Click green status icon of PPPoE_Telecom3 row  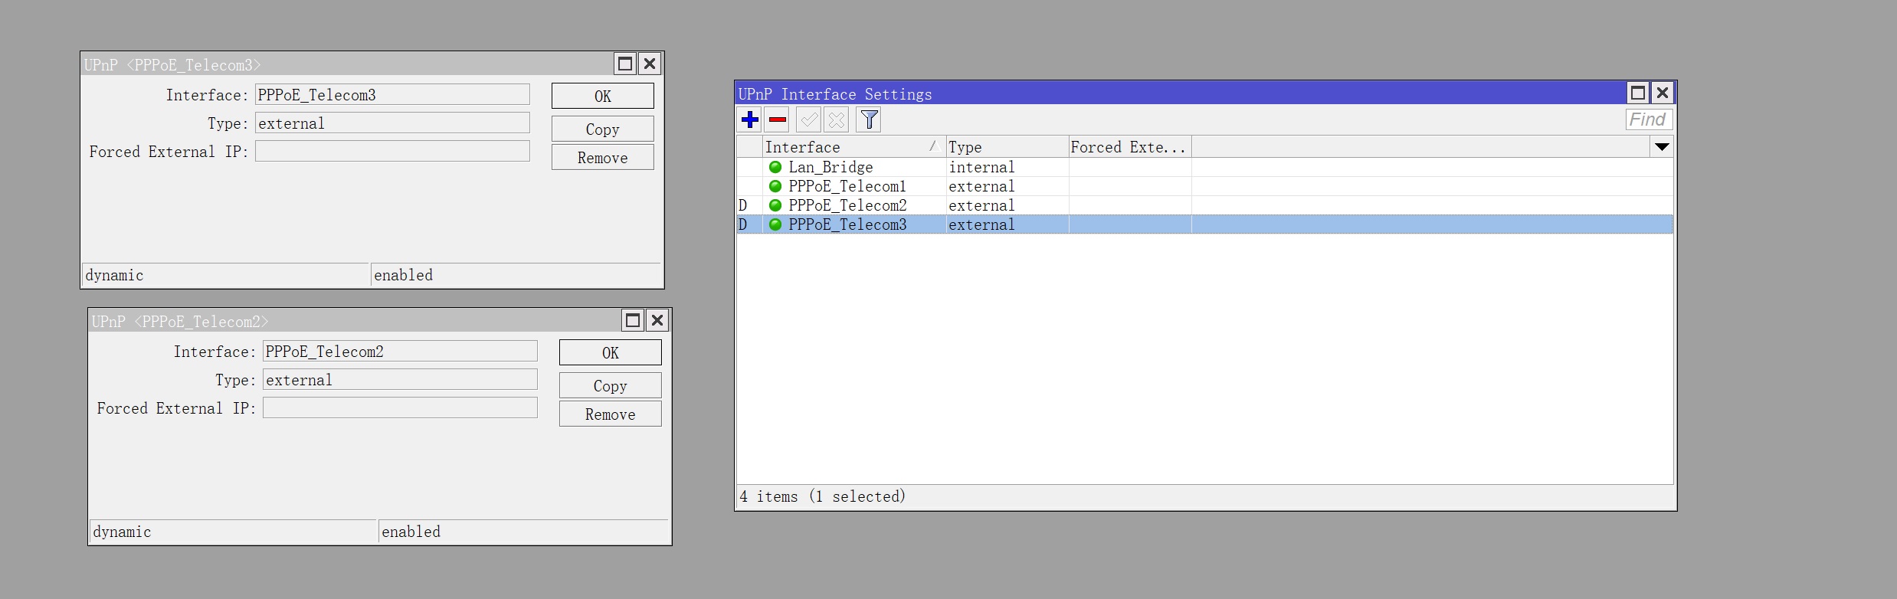(775, 224)
